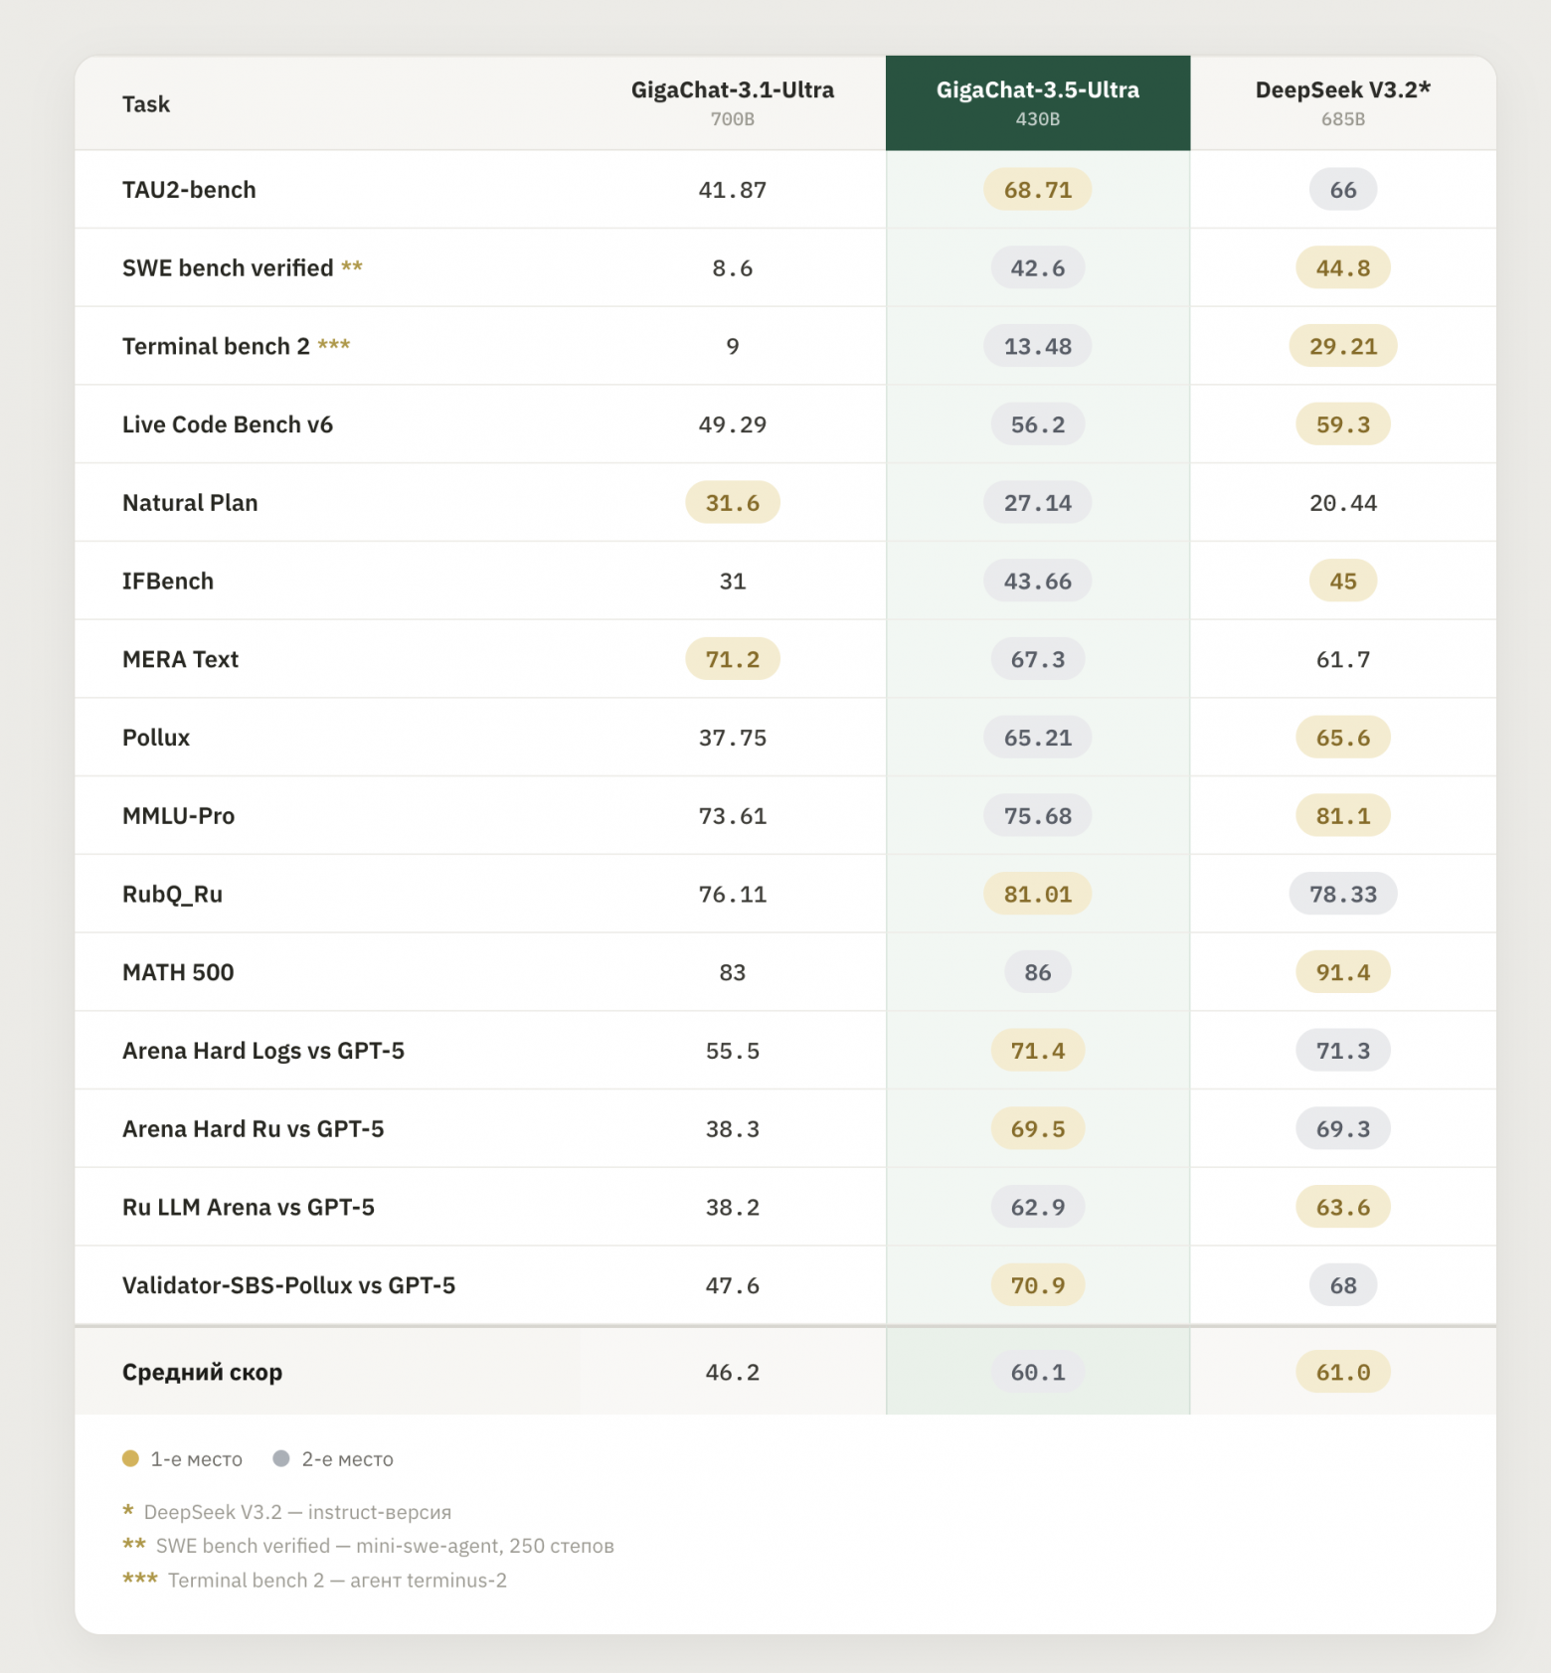Click the Task column header
Viewport: 1551px width, 1673px height.
[x=146, y=104]
